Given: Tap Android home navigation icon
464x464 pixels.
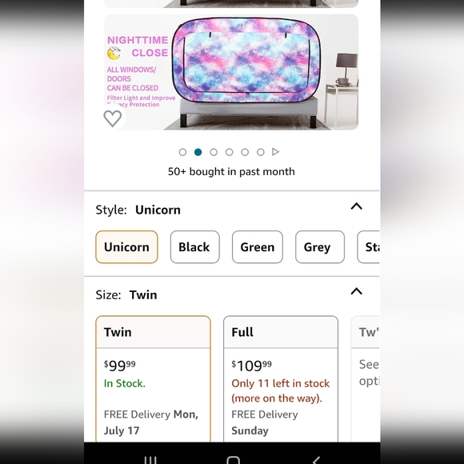Looking at the screenshot, I should click(233, 460).
